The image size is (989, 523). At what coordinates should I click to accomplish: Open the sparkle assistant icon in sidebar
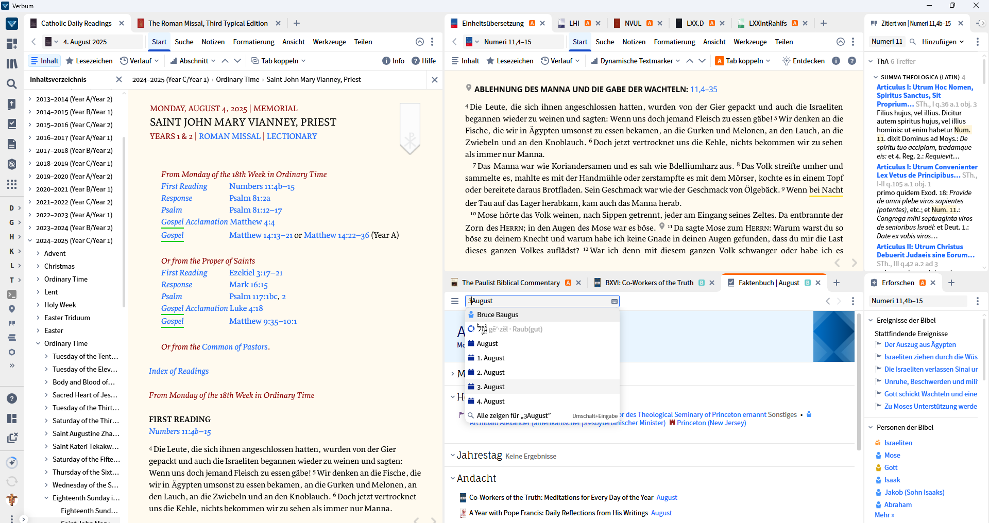[12, 462]
